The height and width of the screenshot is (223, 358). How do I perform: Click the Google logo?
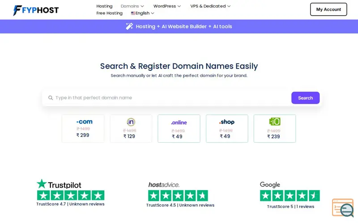pos(270,185)
